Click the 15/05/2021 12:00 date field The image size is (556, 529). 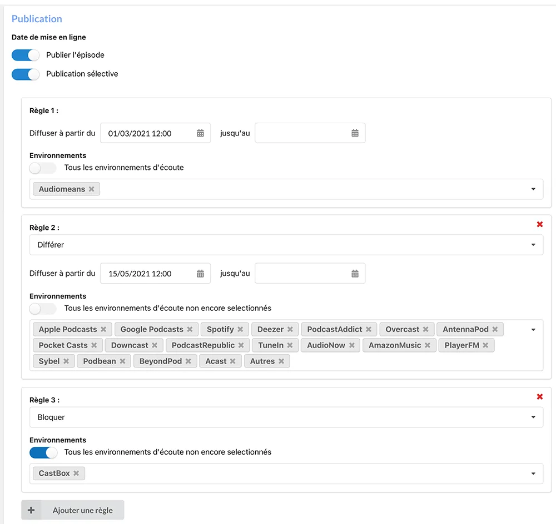pyautogui.click(x=147, y=274)
